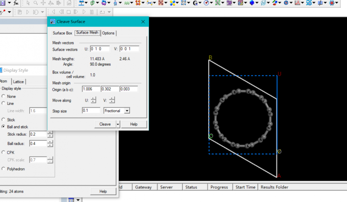Open the GULP 'G' module icon

click(x=195, y=3)
